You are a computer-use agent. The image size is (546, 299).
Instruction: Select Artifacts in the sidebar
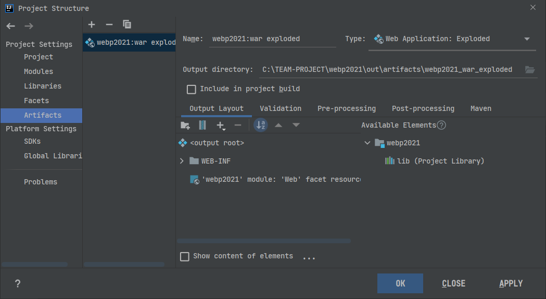pos(41,115)
